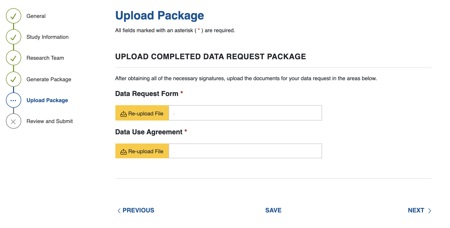Screen dimensions: 450x228
Task: Click the Generate Package checkmark circle
Action: coord(14,79)
